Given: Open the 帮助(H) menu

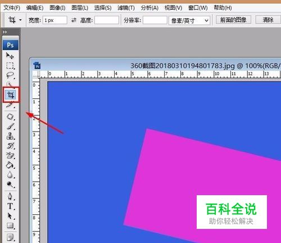Looking at the screenshot, I should (x=223, y=8).
